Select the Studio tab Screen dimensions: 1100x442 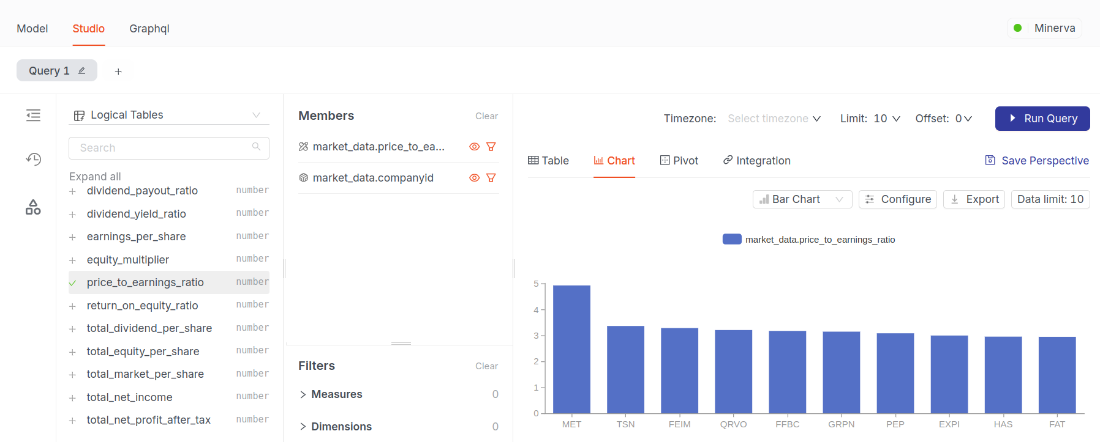tap(89, 29)
